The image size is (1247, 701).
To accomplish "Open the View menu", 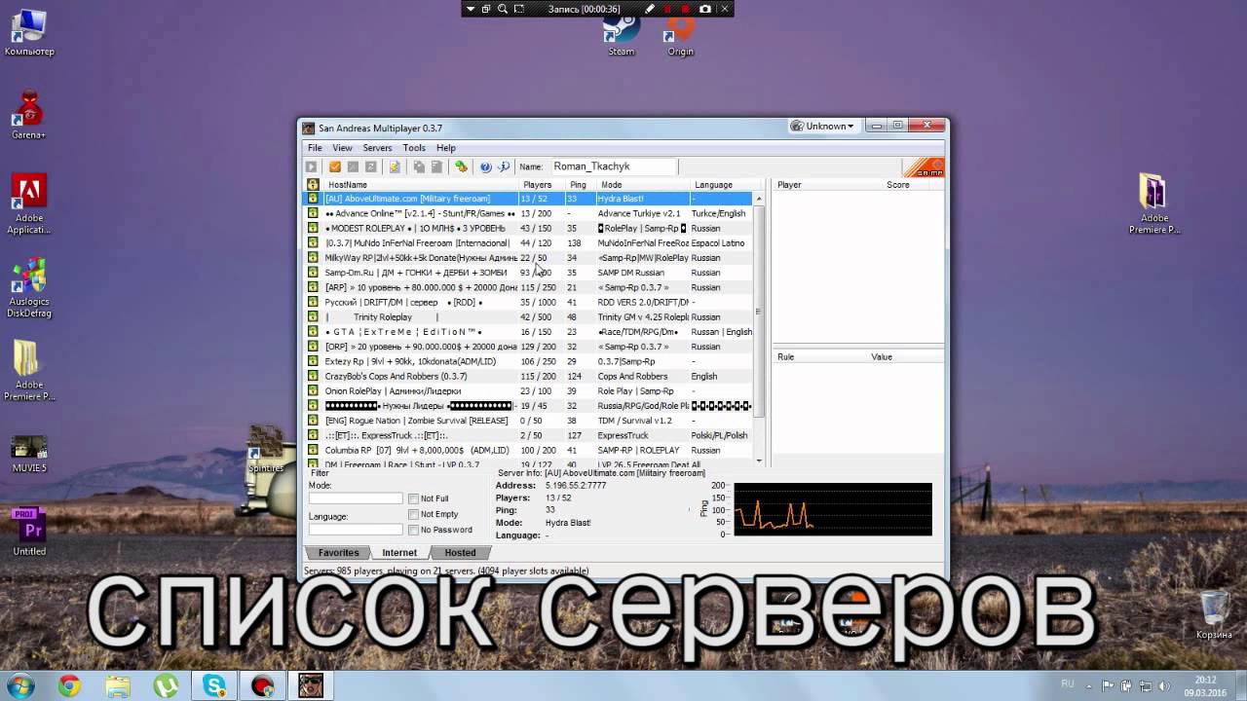I will pyautogui.click(x=342, y=148).
